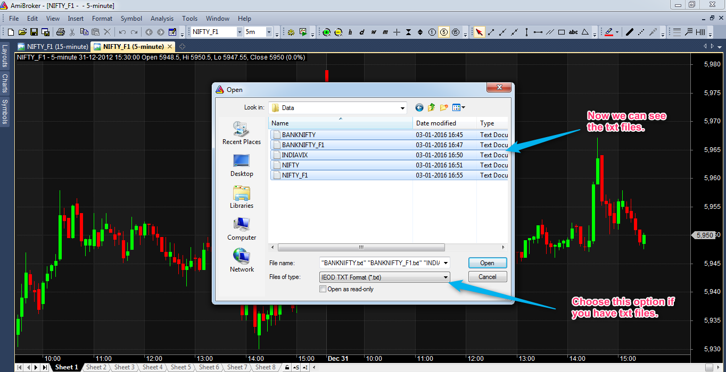The width and height of the screenshot is (726, 372).
Task: Switch to NIFTY_F1 (15-minute) tab
Action: pos(53,47)
